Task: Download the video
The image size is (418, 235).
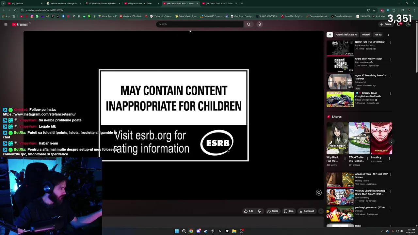Action: point(307,211)
